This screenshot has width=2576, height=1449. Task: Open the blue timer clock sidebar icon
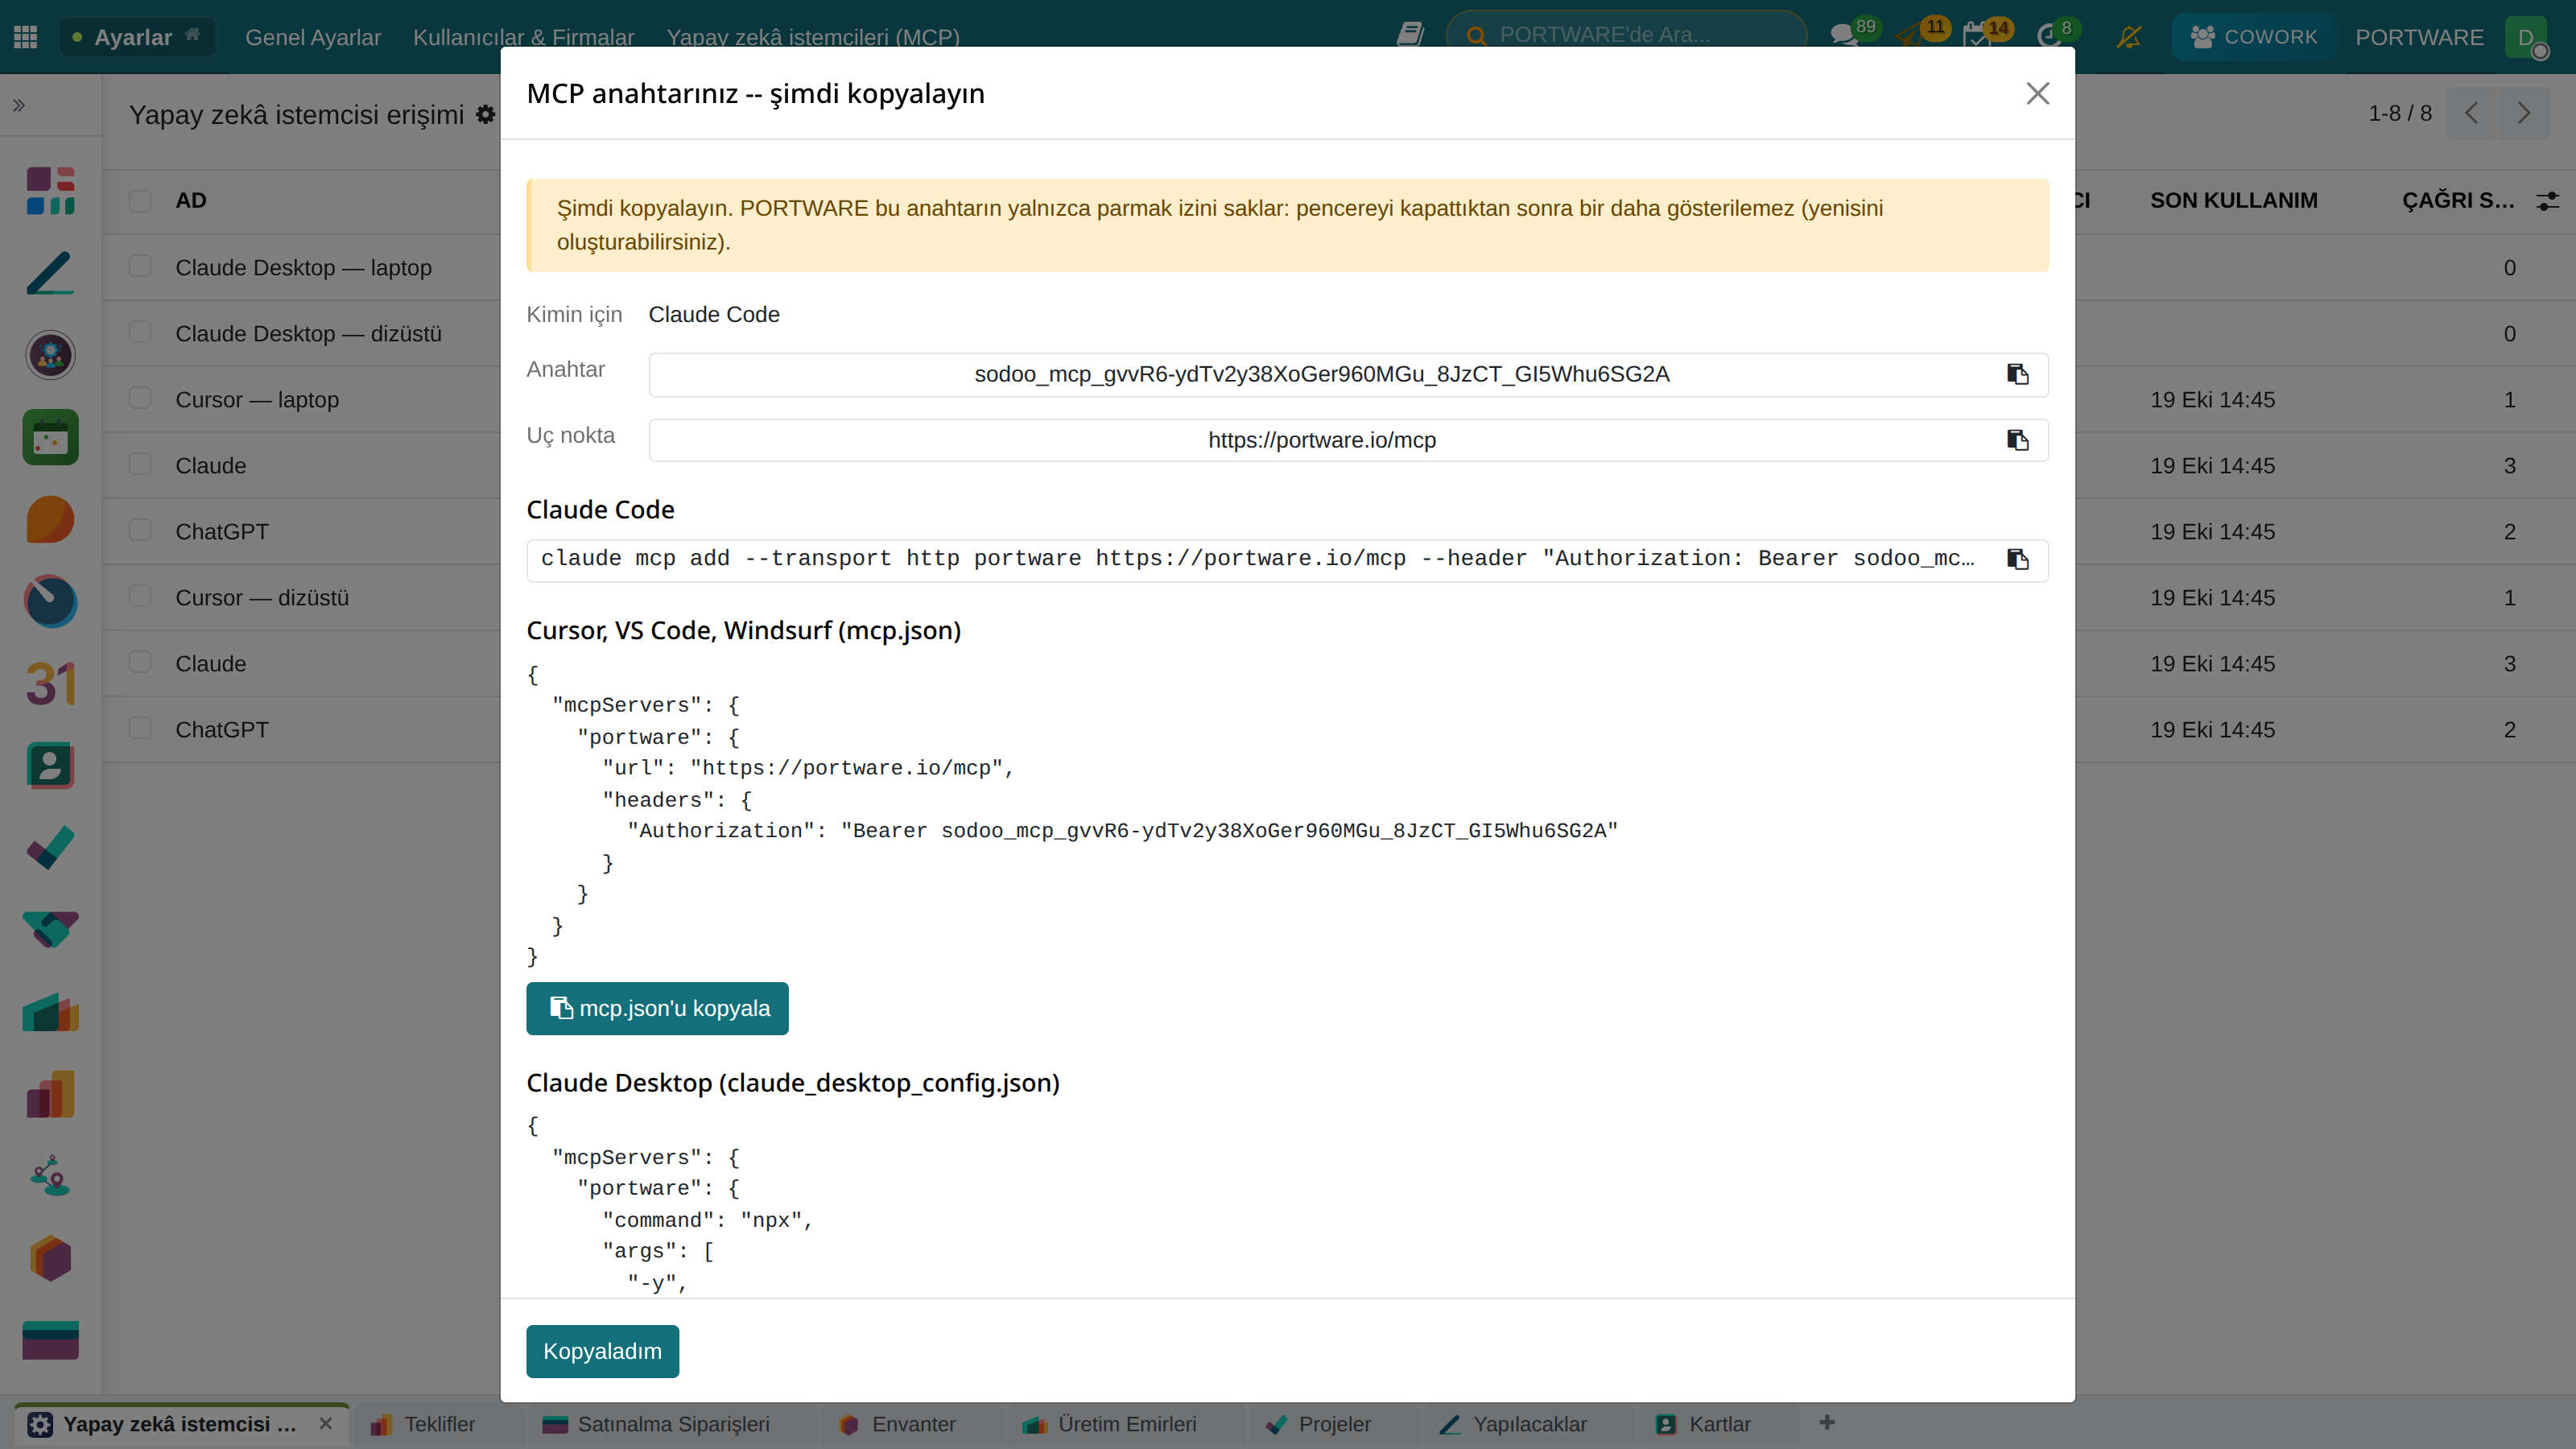[x=50, y=601]
